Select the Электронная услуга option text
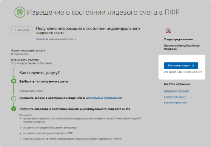Screen dimensions: 211x147 click(31, 91)
